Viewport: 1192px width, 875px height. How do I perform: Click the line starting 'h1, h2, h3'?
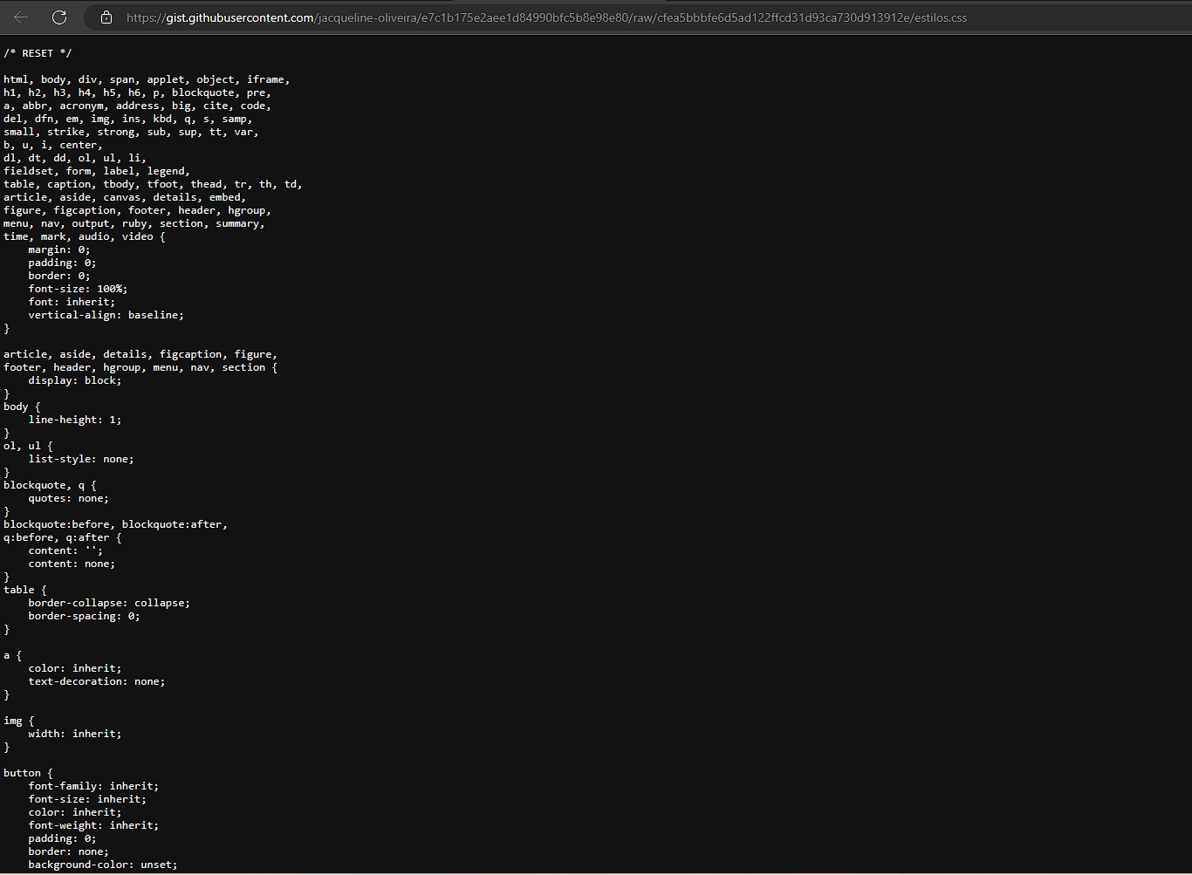(x=137, y=92)
